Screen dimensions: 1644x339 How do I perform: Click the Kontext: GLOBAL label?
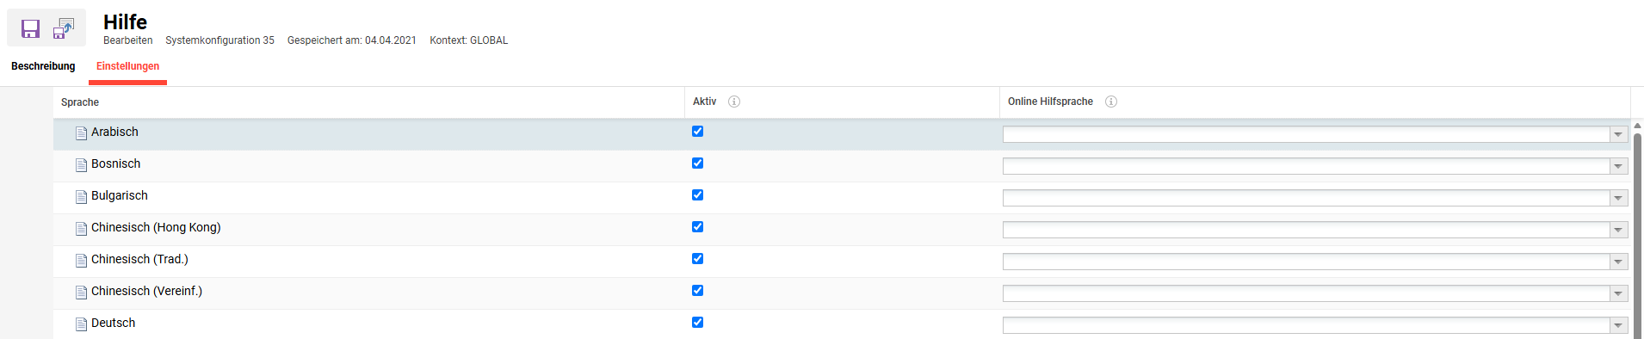pos(469,40)
